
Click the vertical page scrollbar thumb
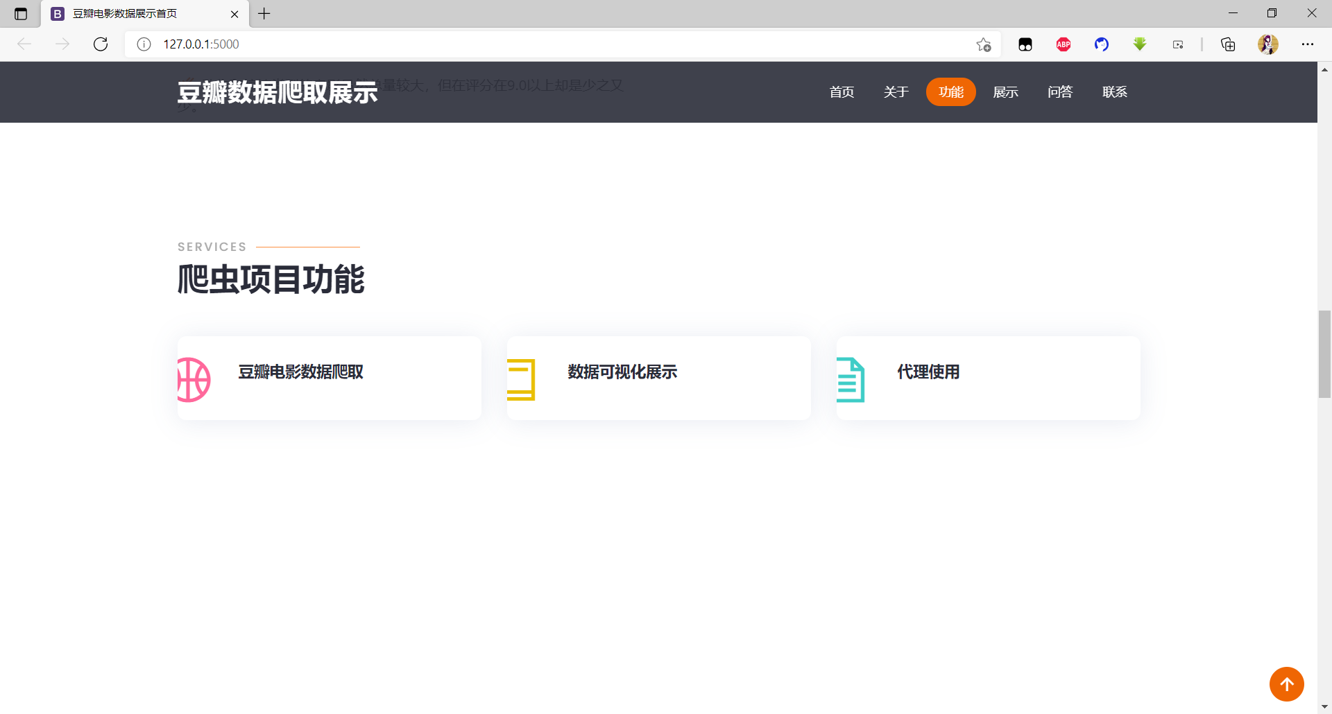[x=1325, y=354]
